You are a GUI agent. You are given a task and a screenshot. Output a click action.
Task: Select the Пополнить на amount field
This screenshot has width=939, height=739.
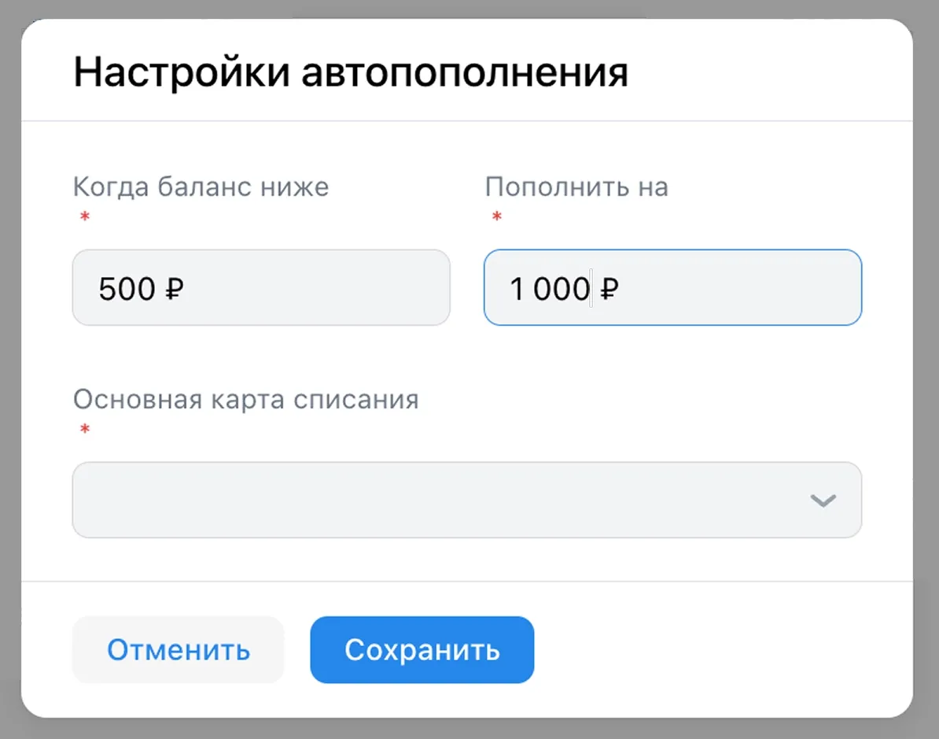672,288
